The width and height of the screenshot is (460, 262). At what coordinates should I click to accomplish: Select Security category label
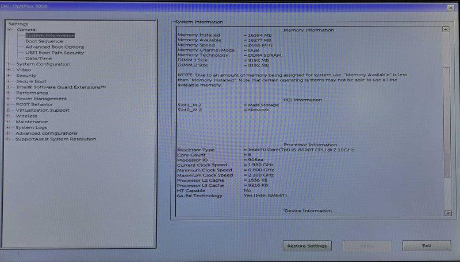click(26, 76)
